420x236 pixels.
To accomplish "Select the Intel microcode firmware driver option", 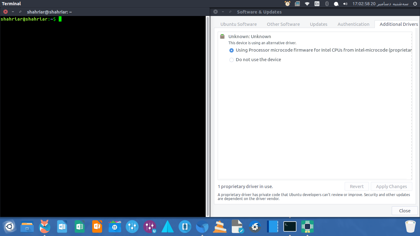I will click(x=232, y=50).
